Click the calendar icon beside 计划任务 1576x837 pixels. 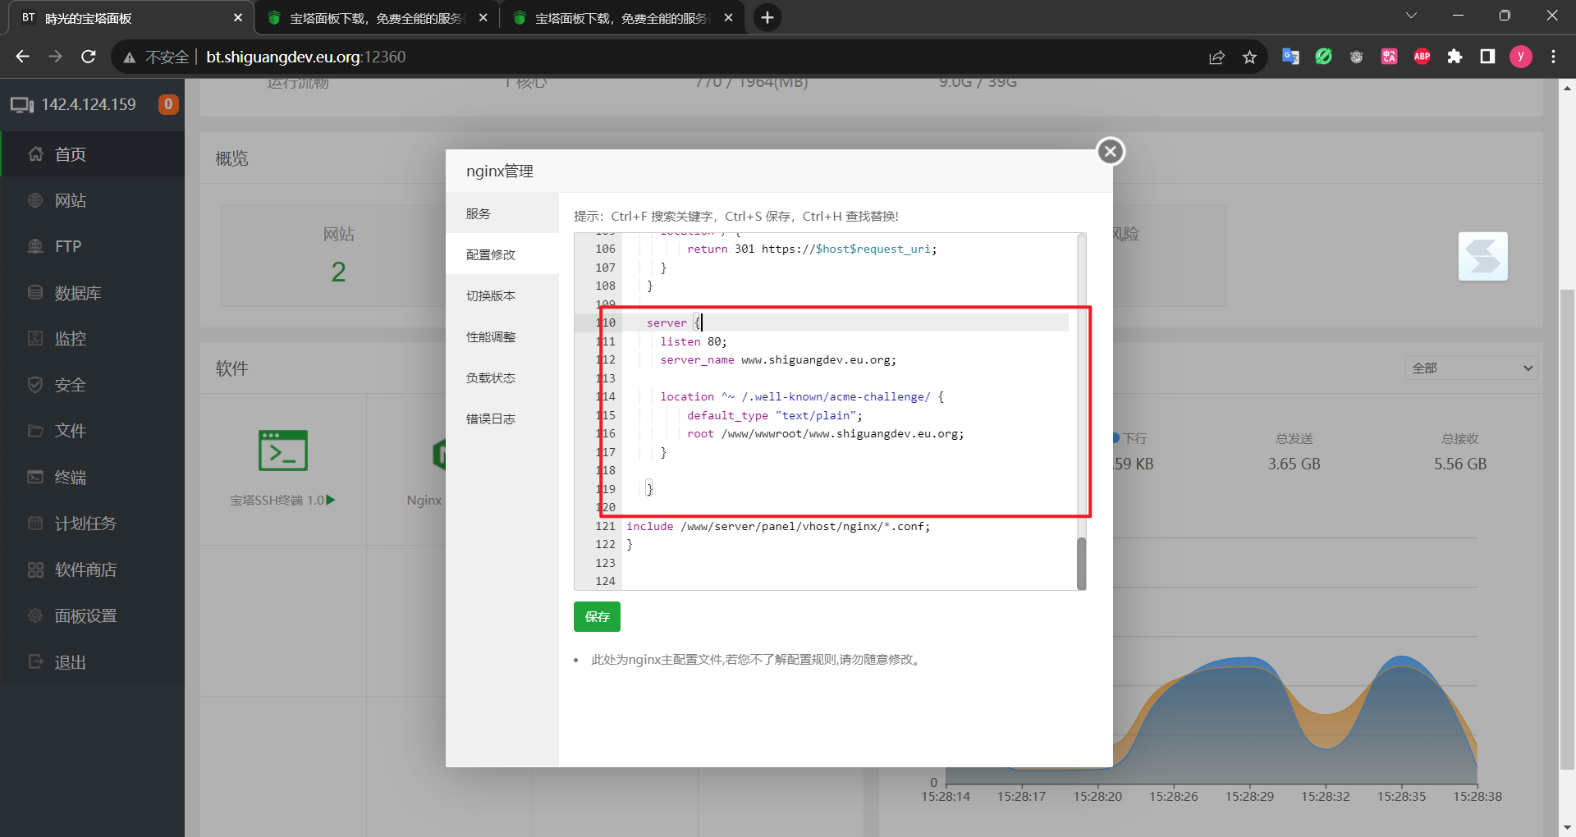tap(35, 523)
